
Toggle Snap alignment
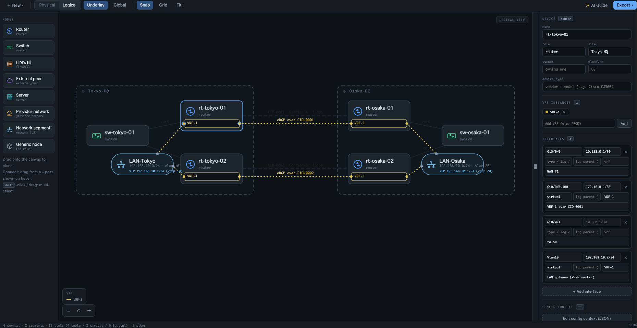(x=145, y=5)
